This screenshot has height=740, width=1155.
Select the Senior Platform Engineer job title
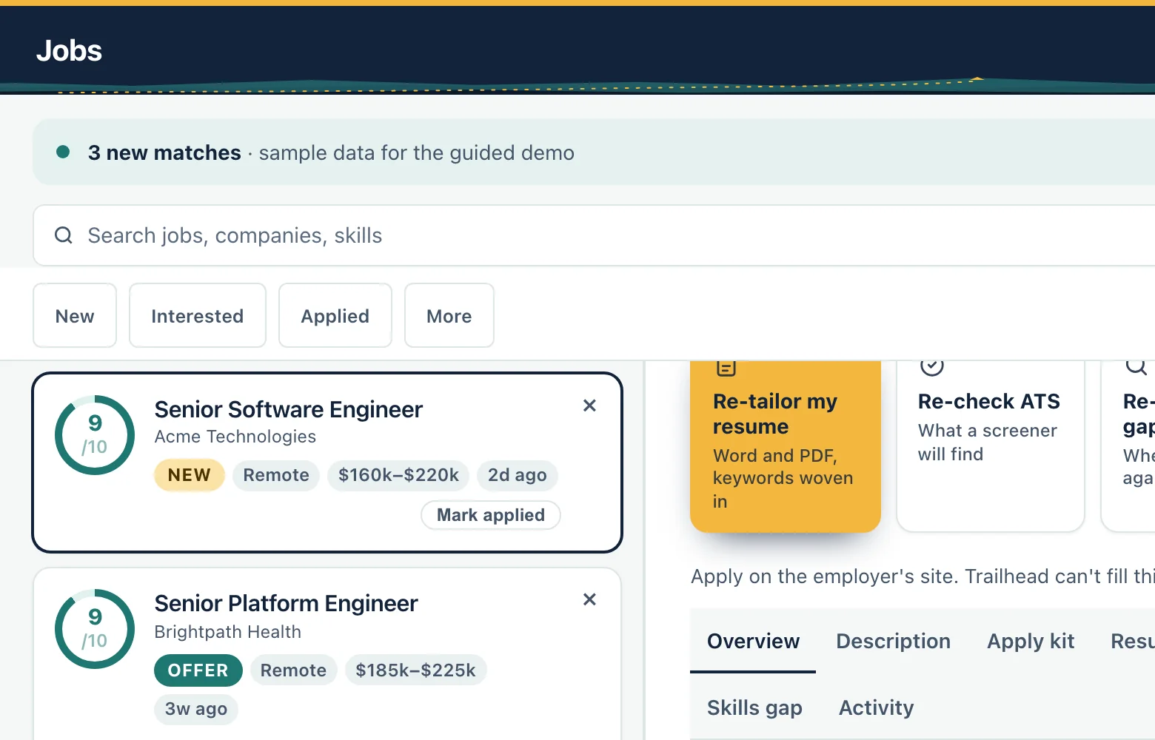point(287,603)
